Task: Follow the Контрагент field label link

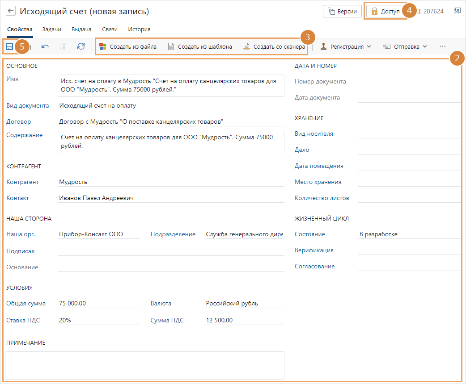Action: coord(22,182)
